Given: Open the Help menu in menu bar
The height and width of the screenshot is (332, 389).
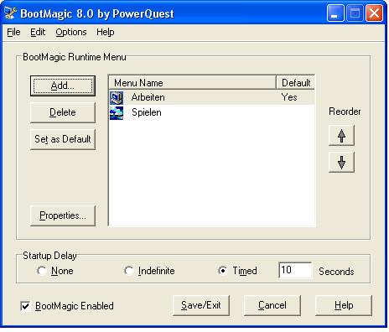Looking at the screenshot, I should pyautogui.click(x=106, y=32).
